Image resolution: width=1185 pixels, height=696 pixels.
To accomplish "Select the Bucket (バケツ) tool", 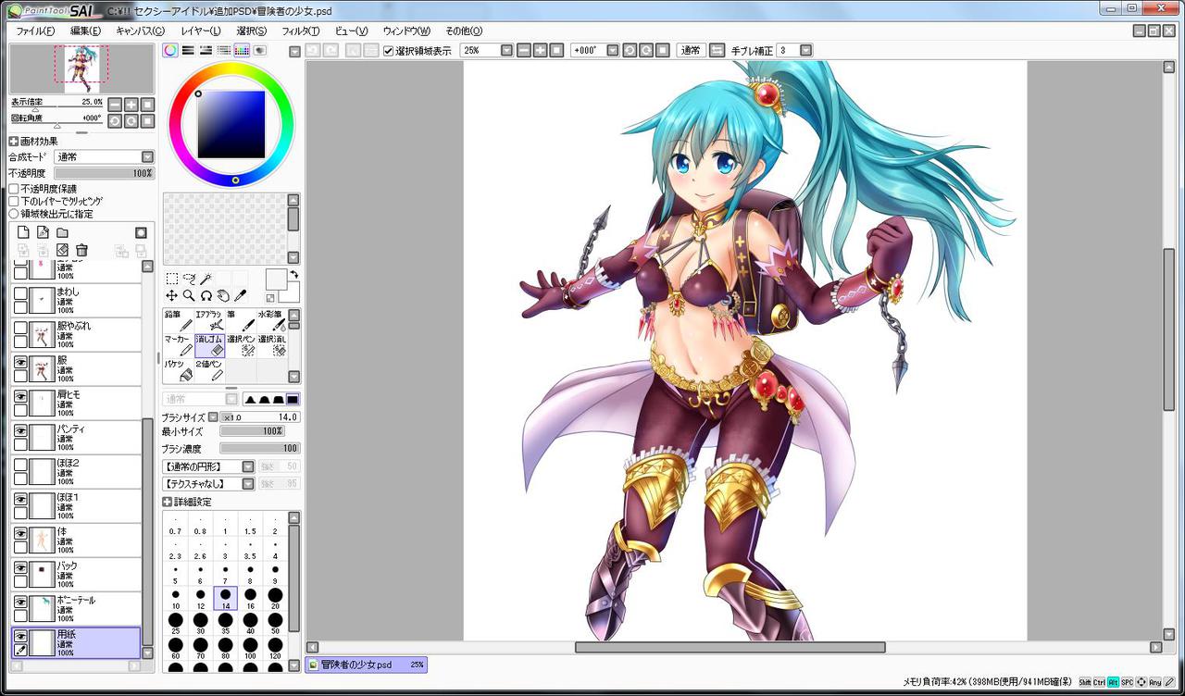I will point(179,370).
